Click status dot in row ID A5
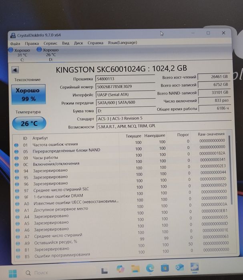This screenshot has width=243, height=280. [x=18, y=224]
